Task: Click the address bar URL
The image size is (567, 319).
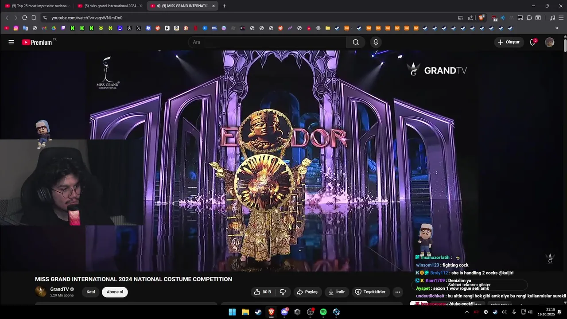Action: coord(87,18)
